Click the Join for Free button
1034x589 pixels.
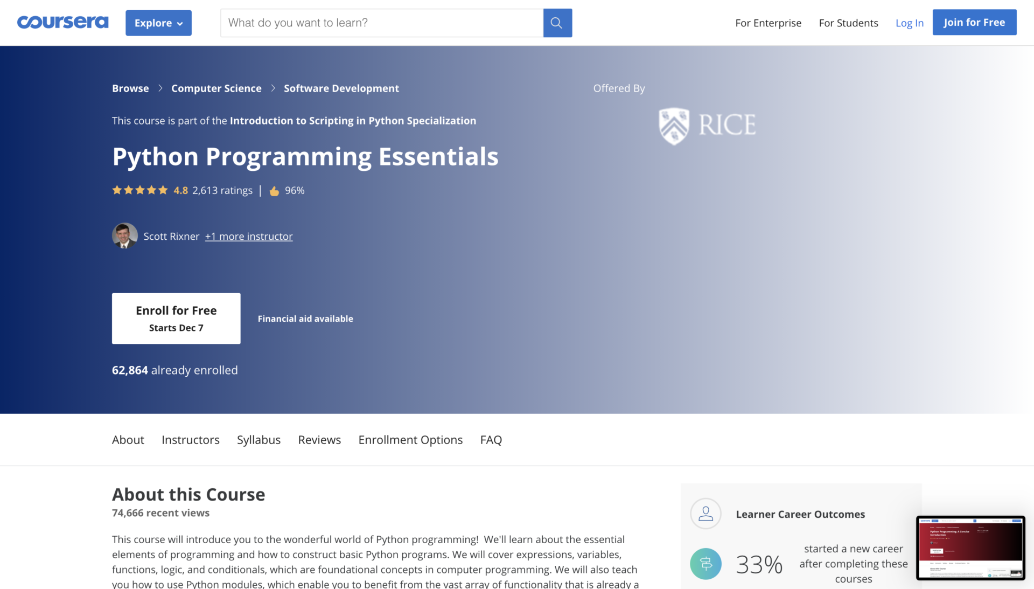pos(974,23)
